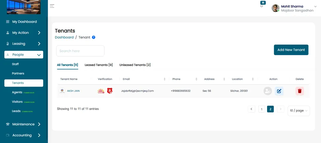Focus the Search here field
Image resolution: width=321 pixels, height=143 pixels.
80,51
